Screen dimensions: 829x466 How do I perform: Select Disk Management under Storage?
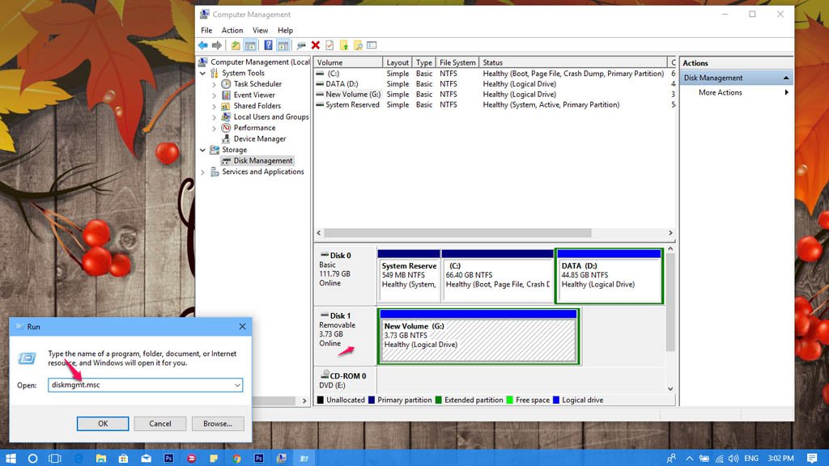click(x=263, y=161)
